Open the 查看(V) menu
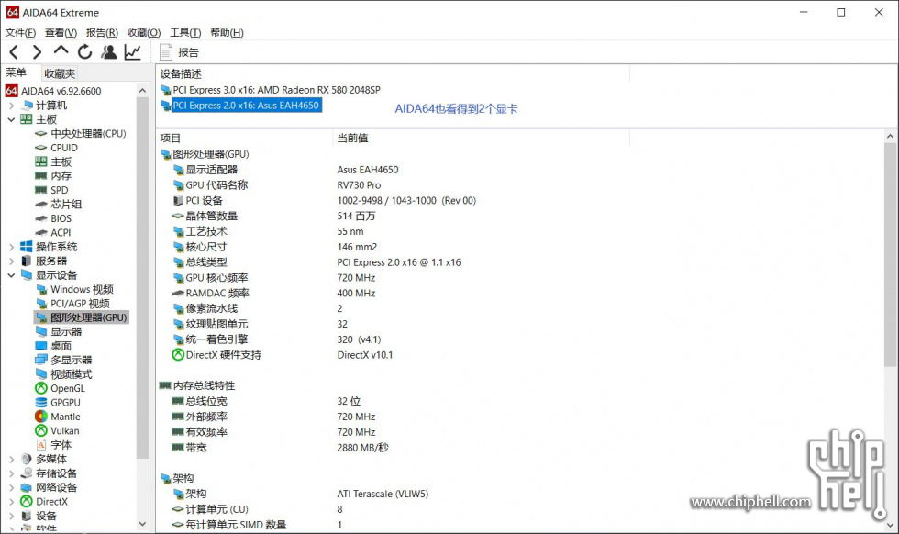899x534 pixels. pos(61,33)
